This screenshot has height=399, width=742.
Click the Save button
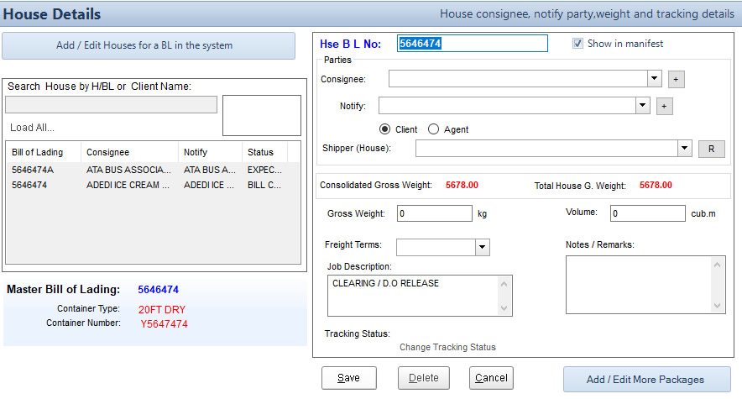348,378
